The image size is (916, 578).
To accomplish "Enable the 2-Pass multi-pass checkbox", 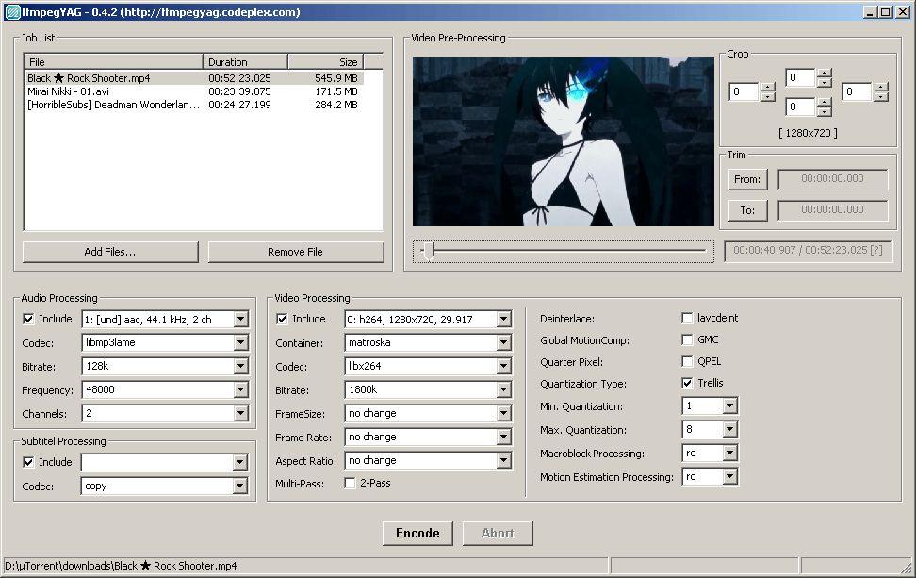I will tap(350, 484).
